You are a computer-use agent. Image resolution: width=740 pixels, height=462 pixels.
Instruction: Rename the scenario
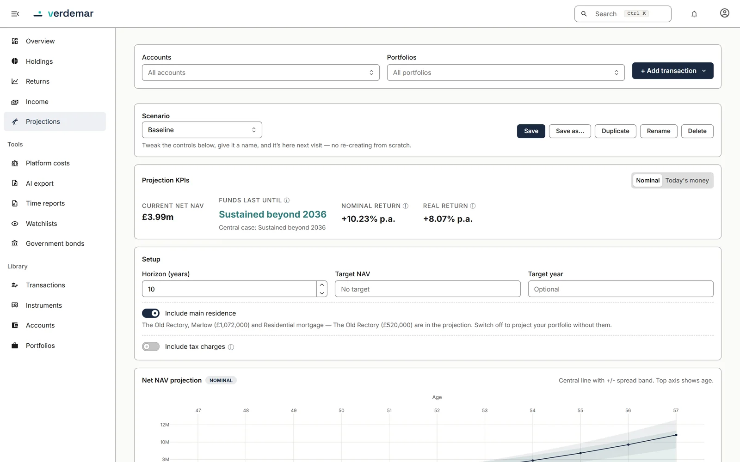pos(659,131)
